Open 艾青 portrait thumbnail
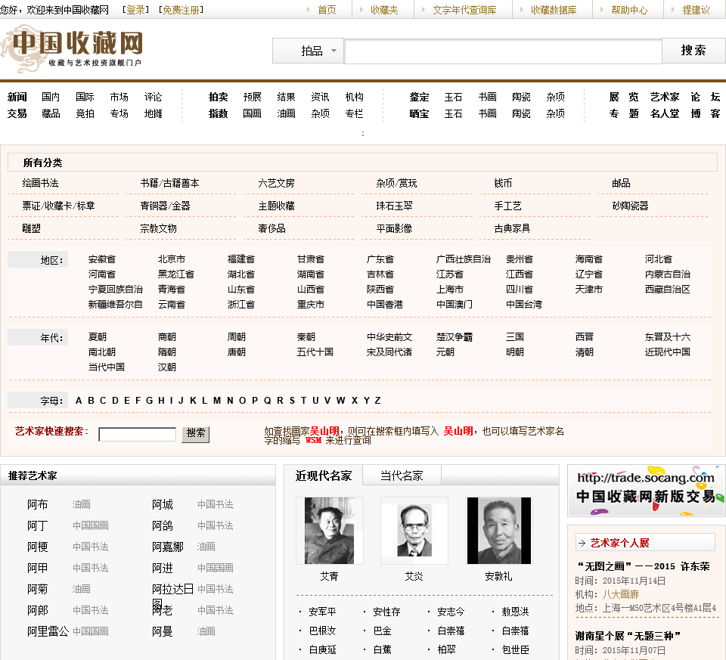Screen dimensions: 726x660 (x=329, y=531)
